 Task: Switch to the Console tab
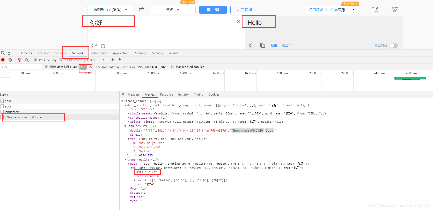(x=43, y=53)
